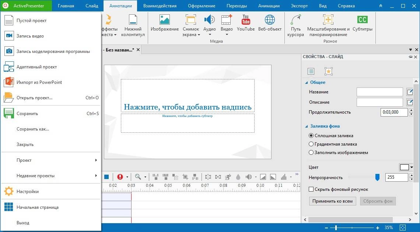This screenshot has height=232, width=420.
Task: Click Сохранить как... menu entry
Action: pos(50,129)
